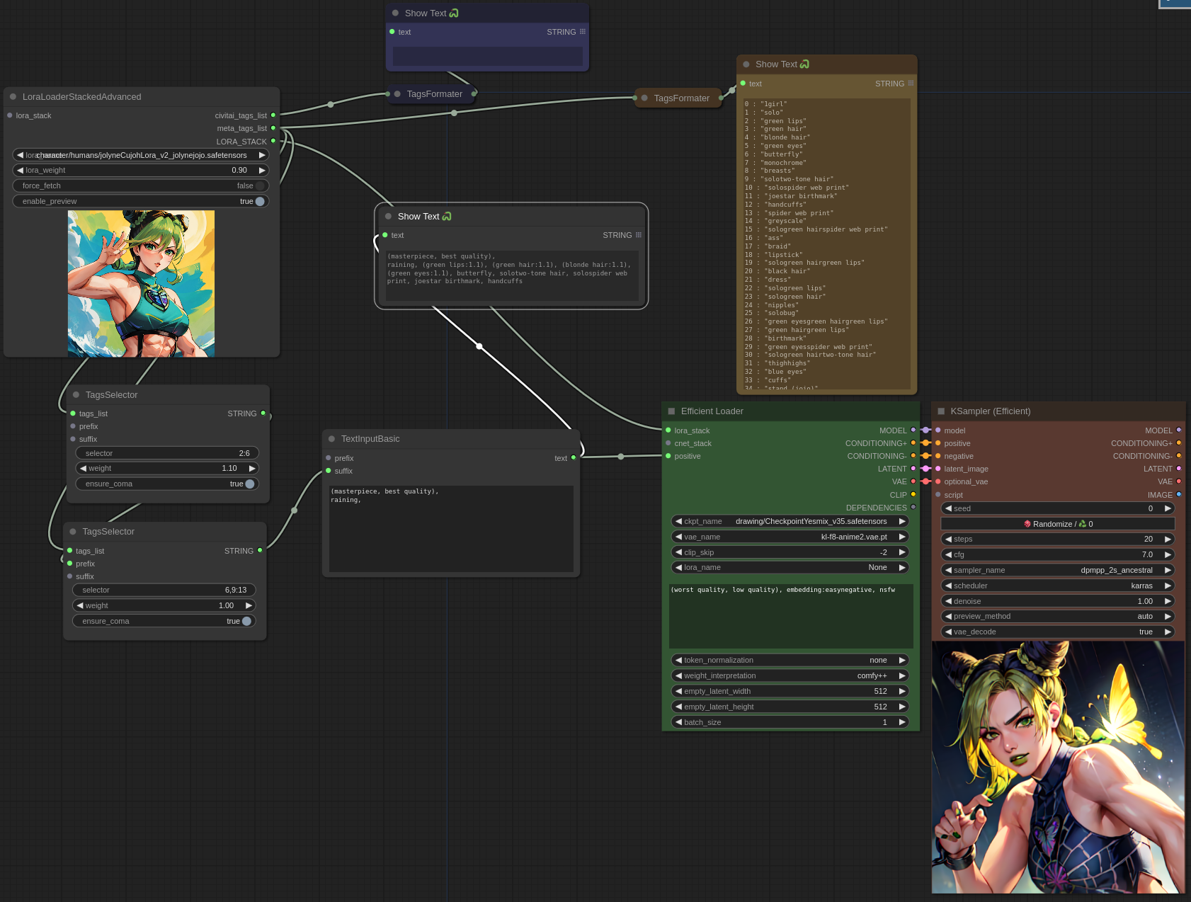
Task: Click the generated image preview in KSampler
Action: coord(1058,767)
